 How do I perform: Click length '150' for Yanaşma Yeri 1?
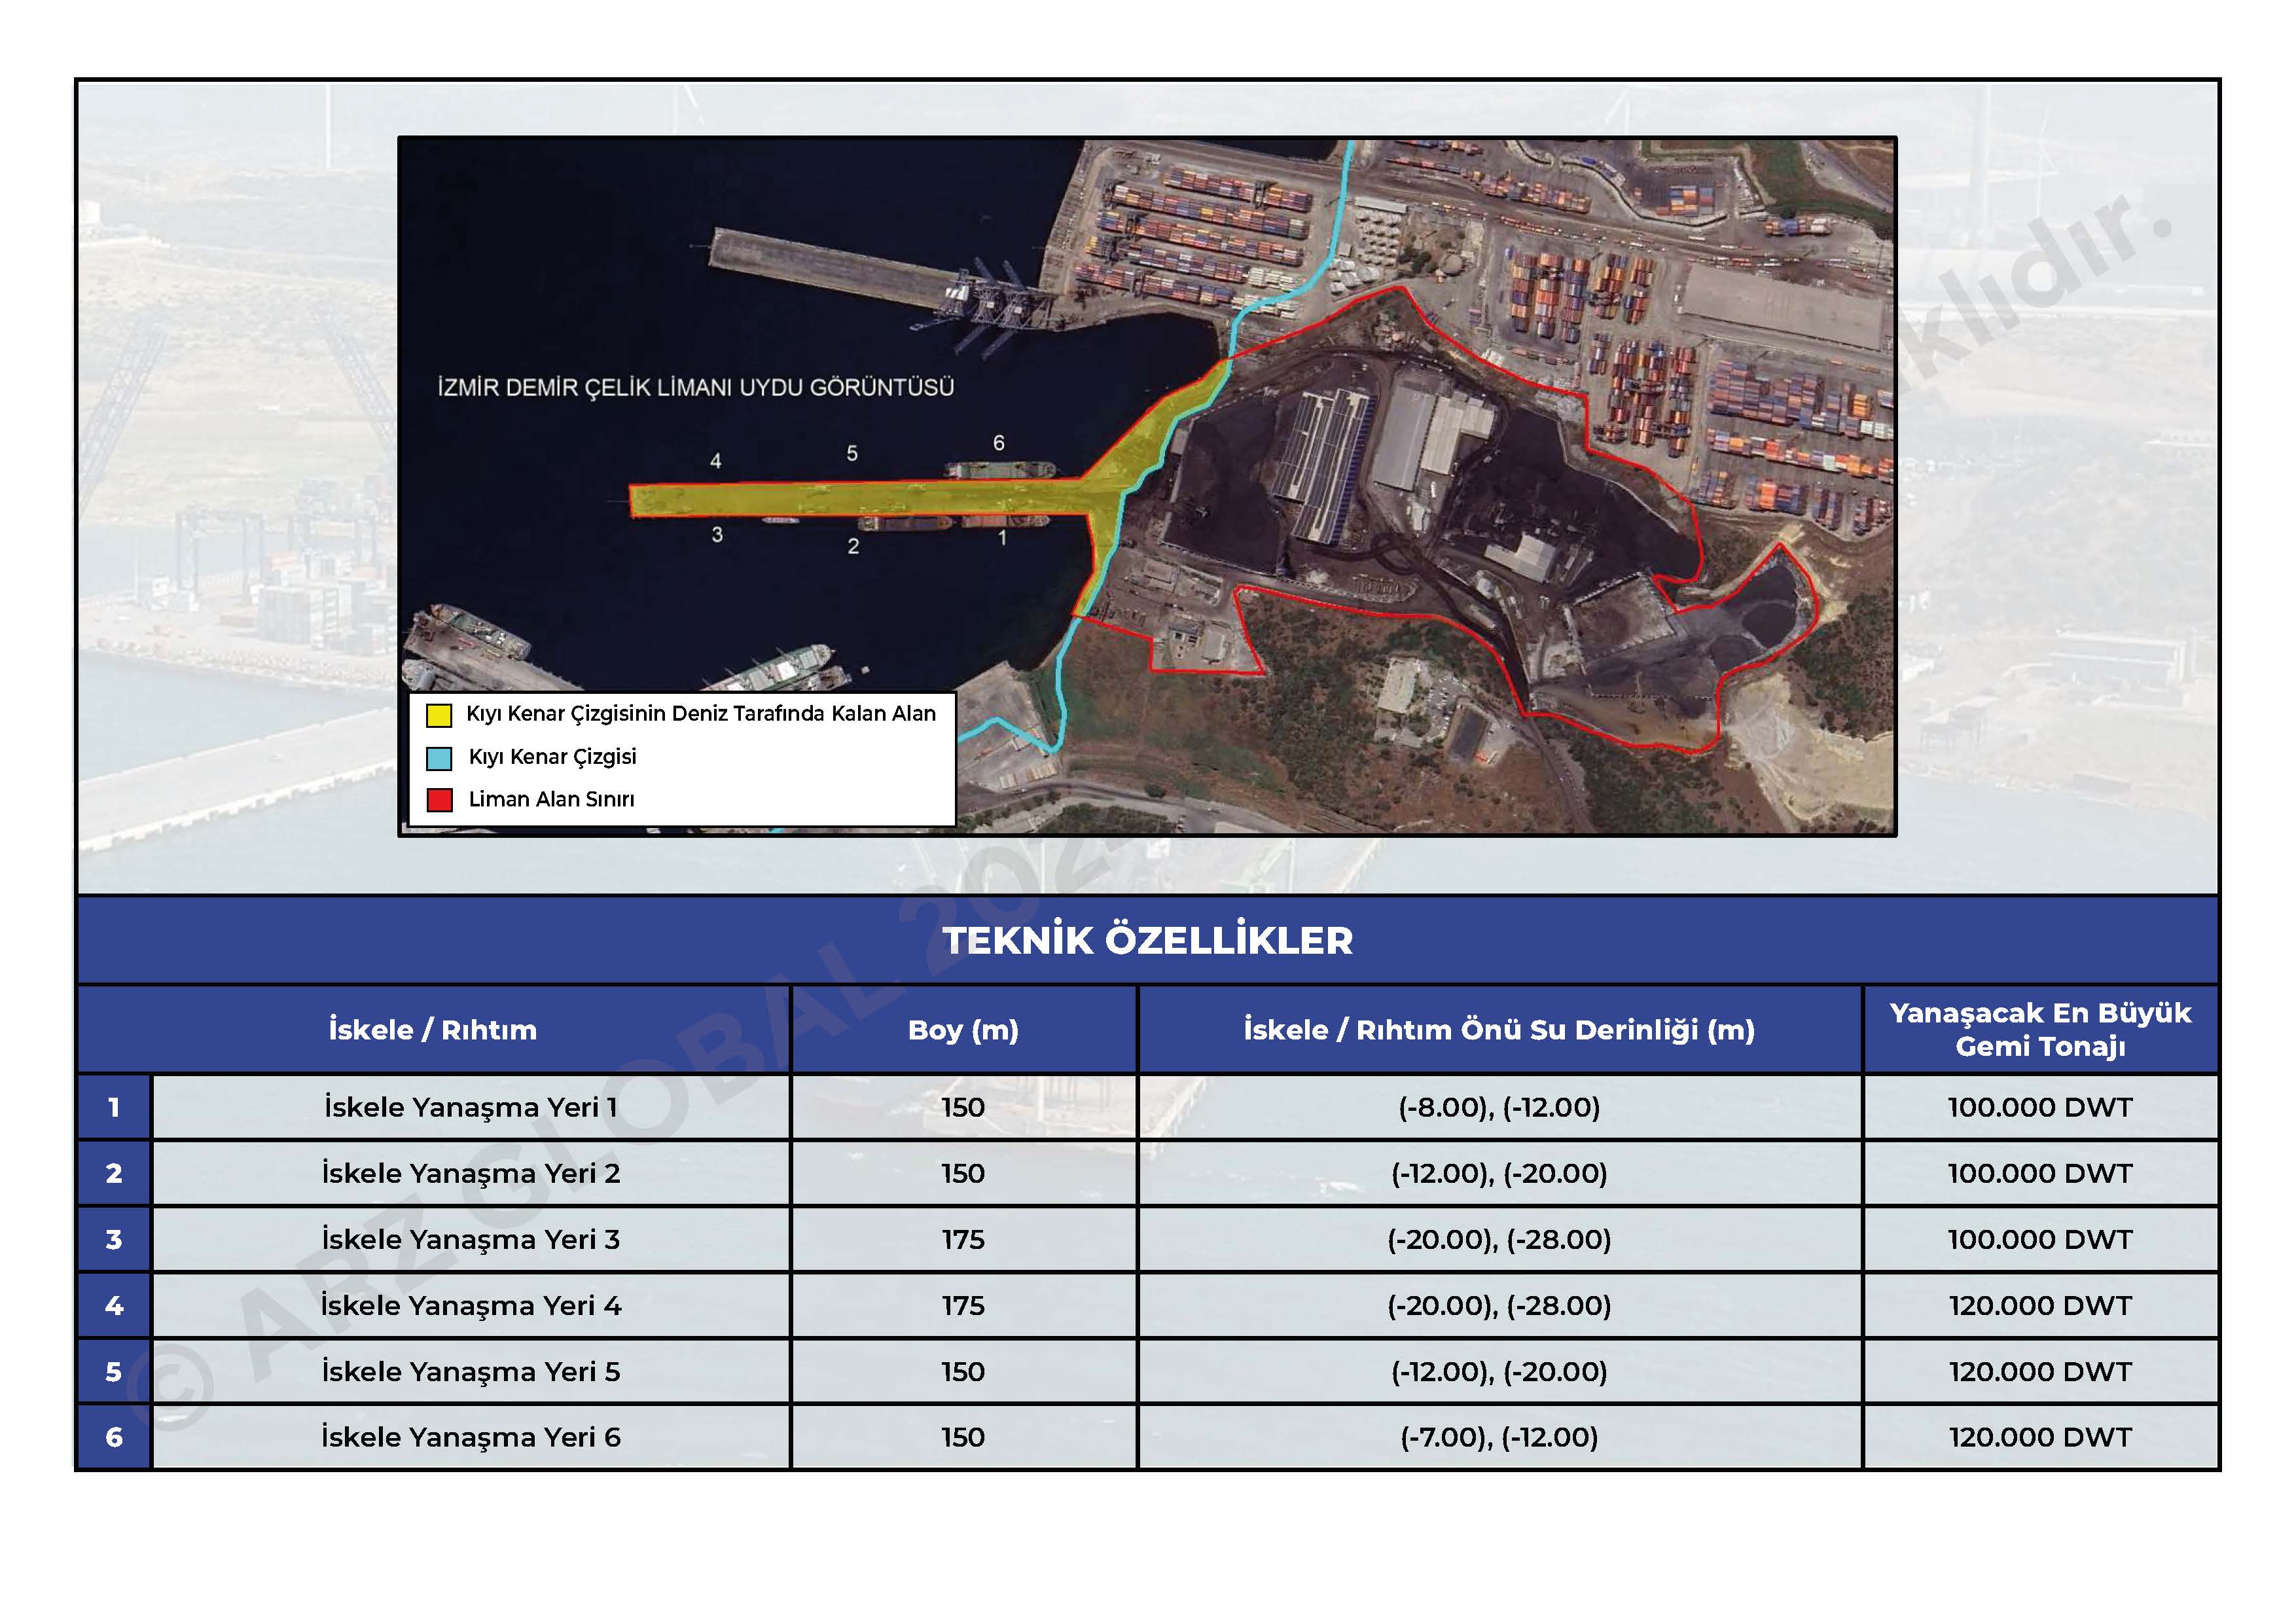coord(963,1107)
